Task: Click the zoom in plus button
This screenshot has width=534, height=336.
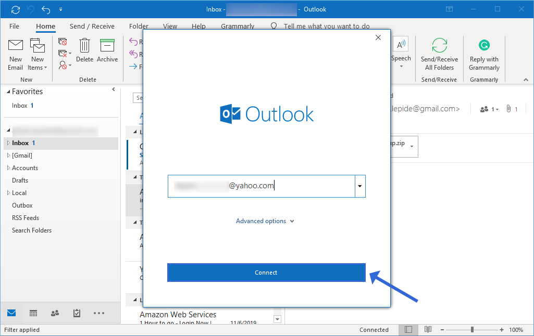Action: [502, 330]
